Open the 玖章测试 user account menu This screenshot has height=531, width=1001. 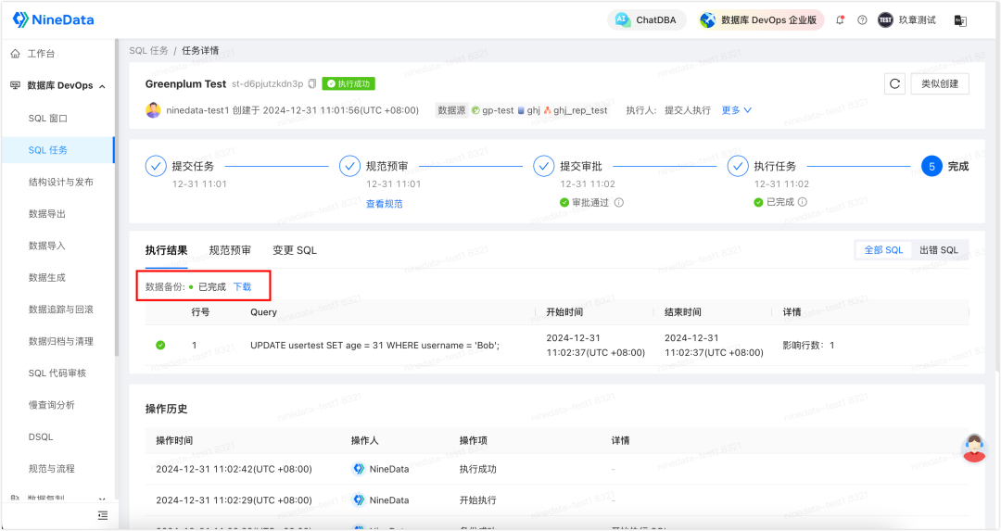pyautogui.click(x=906, y=19)
